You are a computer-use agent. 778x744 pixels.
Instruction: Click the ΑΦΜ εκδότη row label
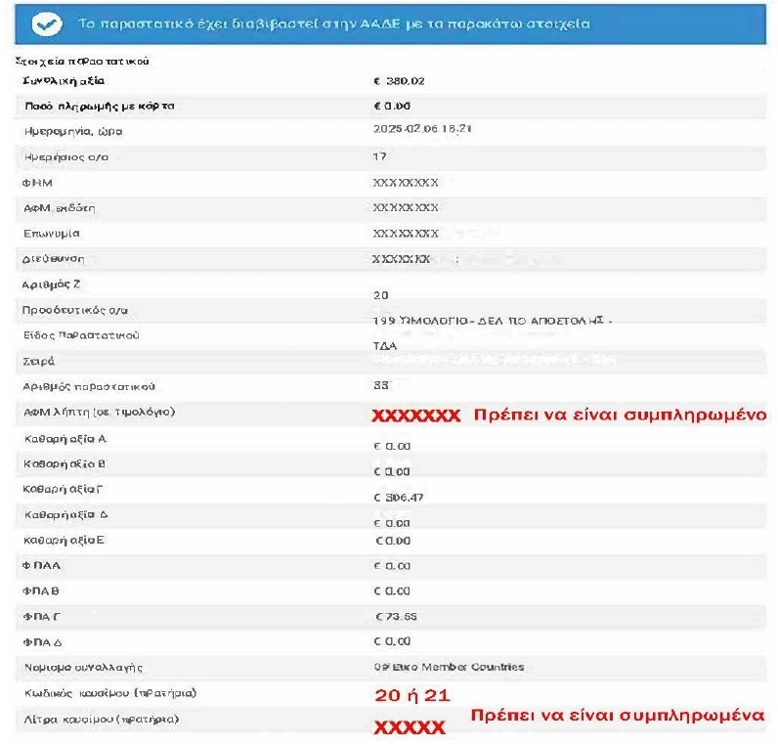60,208
